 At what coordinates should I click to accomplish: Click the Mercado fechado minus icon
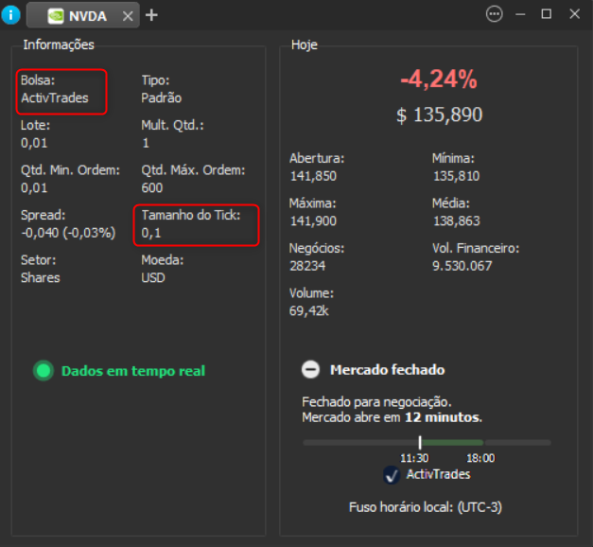point(310,370)
